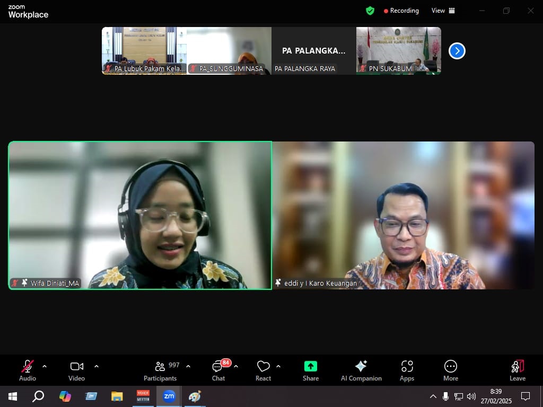
Task: Expand the chevron next to React
Action: point(278,366)
